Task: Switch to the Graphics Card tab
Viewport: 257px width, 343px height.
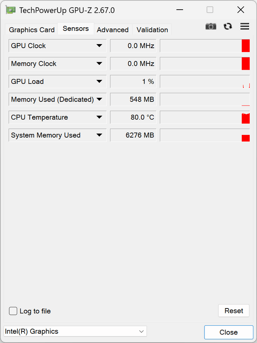Action: point(32,30)
